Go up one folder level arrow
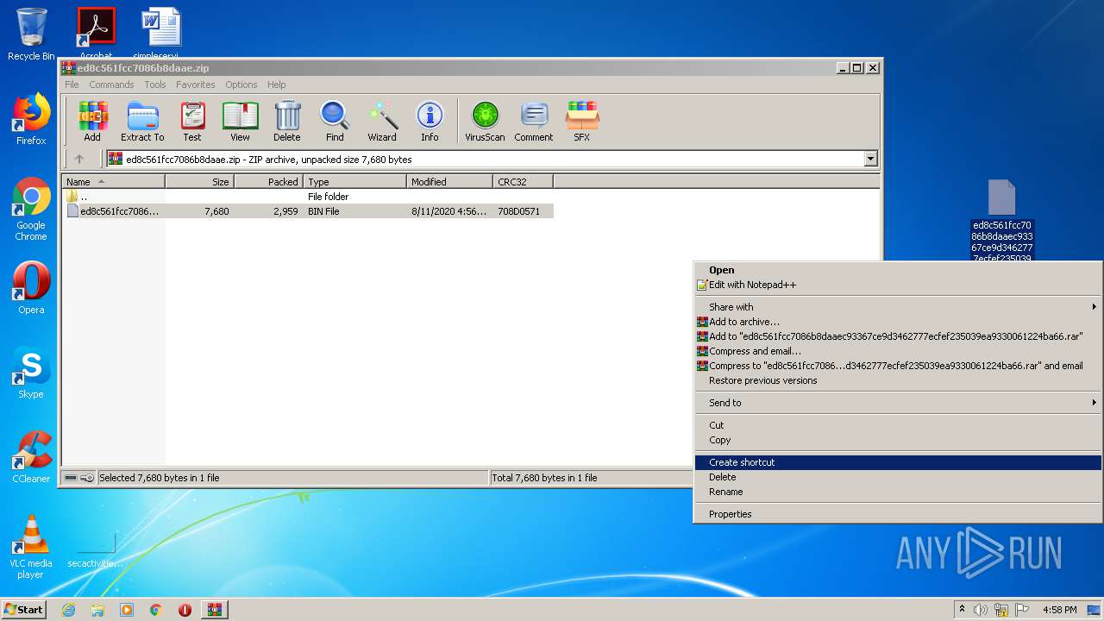This screenshot has height=621, width=1104. (x=79, y=159)
